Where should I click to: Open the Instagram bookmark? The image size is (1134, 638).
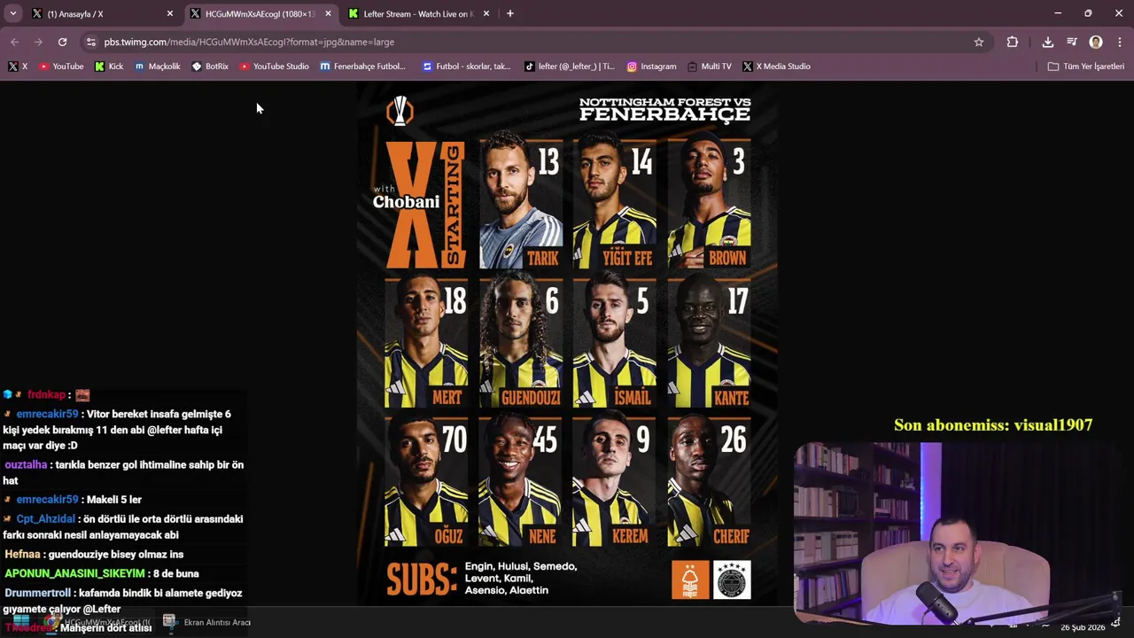pos(651,66)
